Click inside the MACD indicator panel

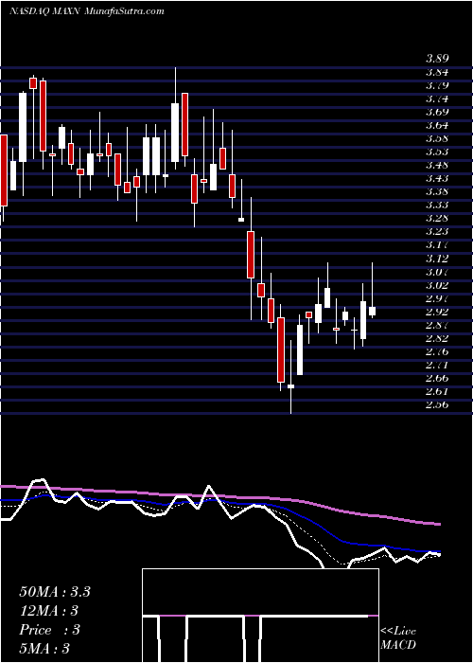pyautogui.click(x=260, y=616)
